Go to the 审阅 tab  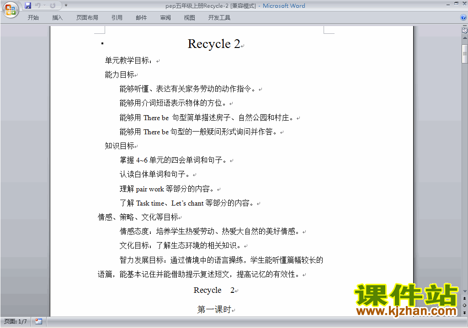[165, 18]
